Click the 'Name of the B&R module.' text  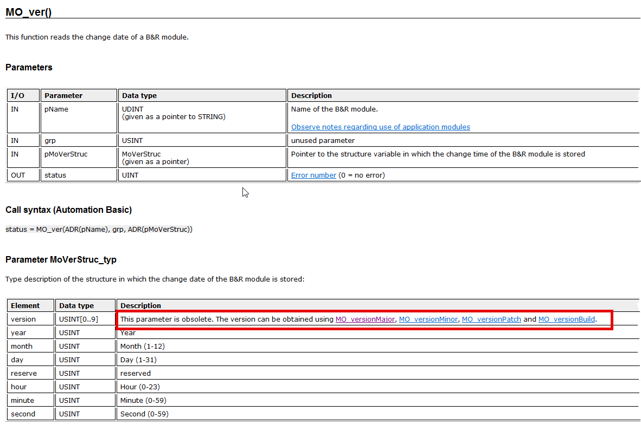tap(335, 109)
